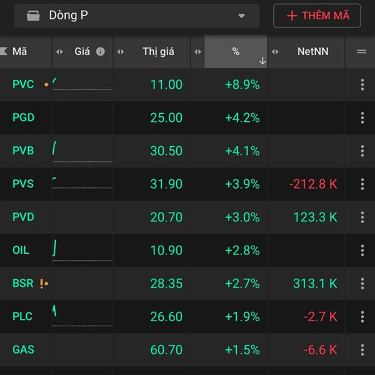Click the resize arrows left of Giá header
This screenshot has width=375, height=375.
coord(60,52)
